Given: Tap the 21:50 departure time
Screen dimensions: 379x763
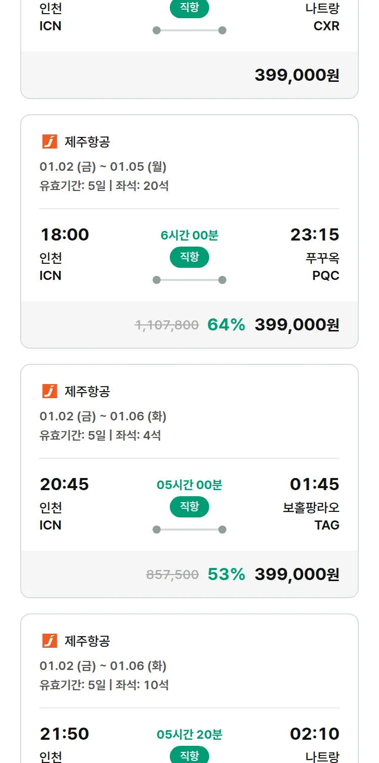Looking at the screenshot, I should coord(64,734).
